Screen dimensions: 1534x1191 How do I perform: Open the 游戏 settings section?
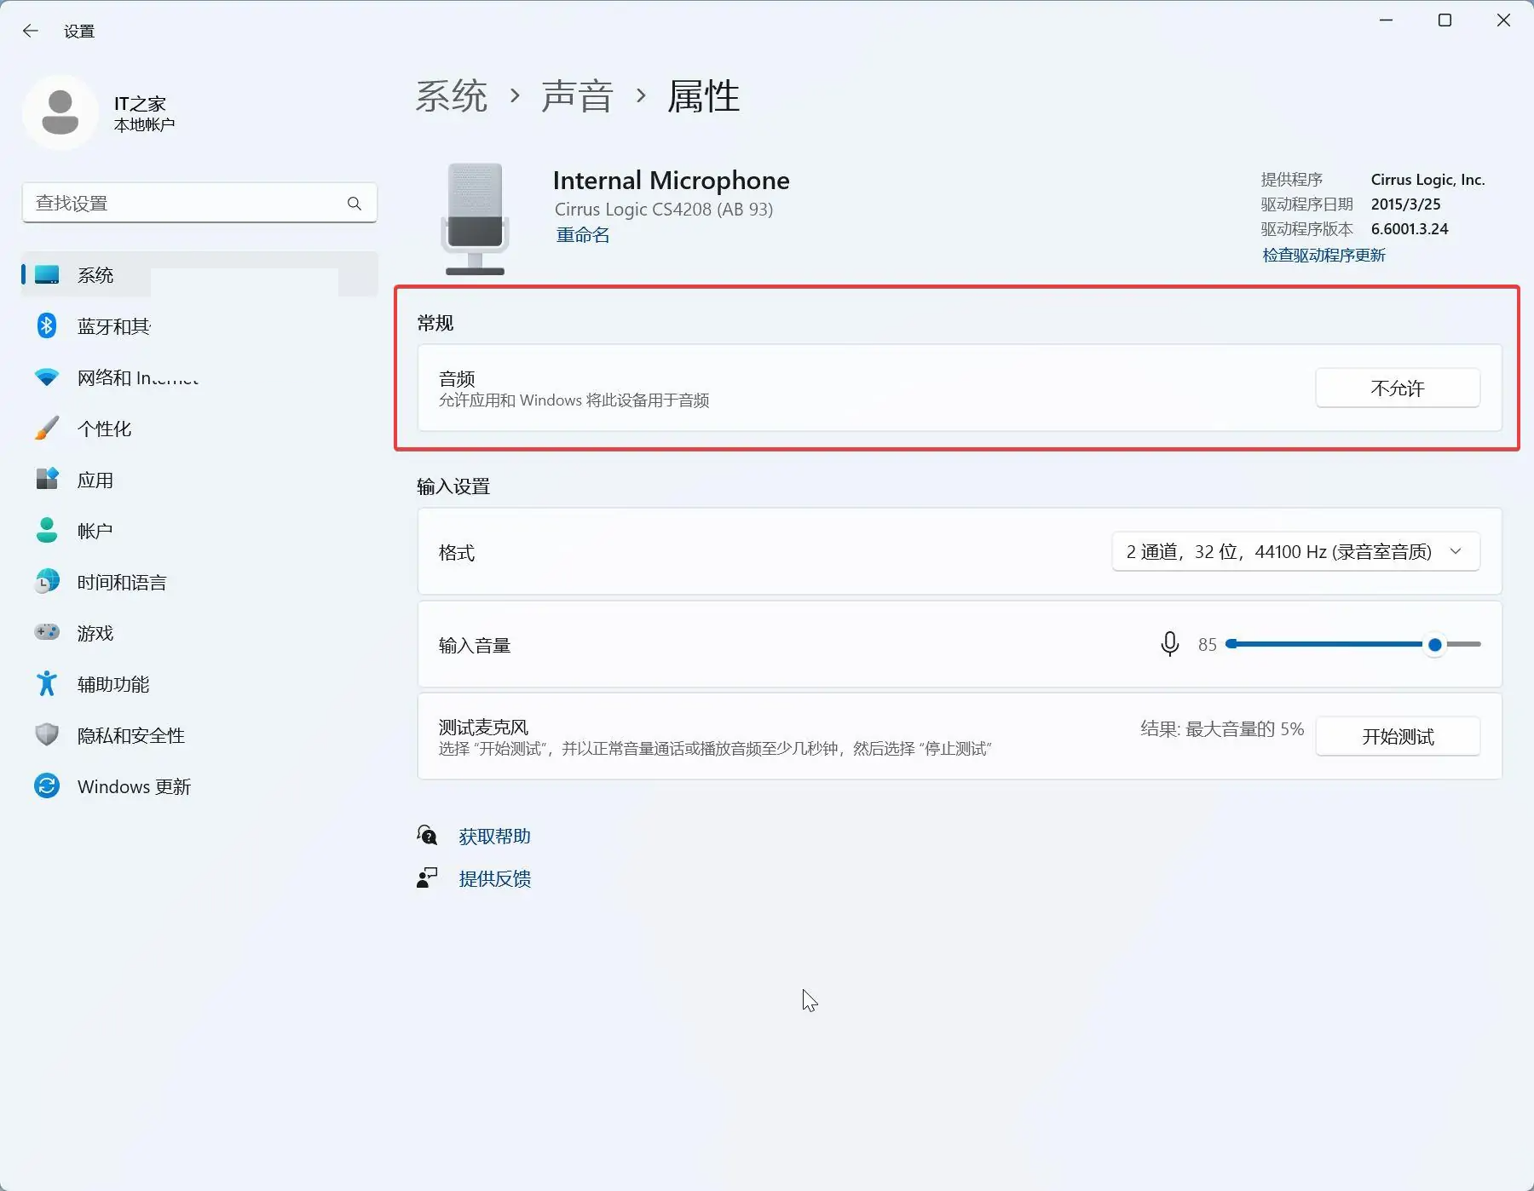[x=96, y=633]
